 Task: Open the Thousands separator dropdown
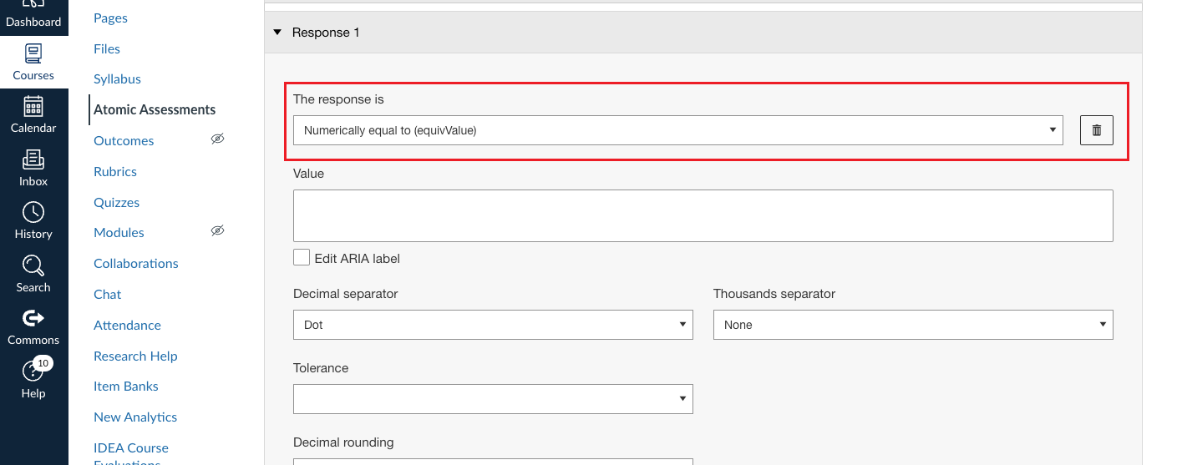click(x=912, y=325)
